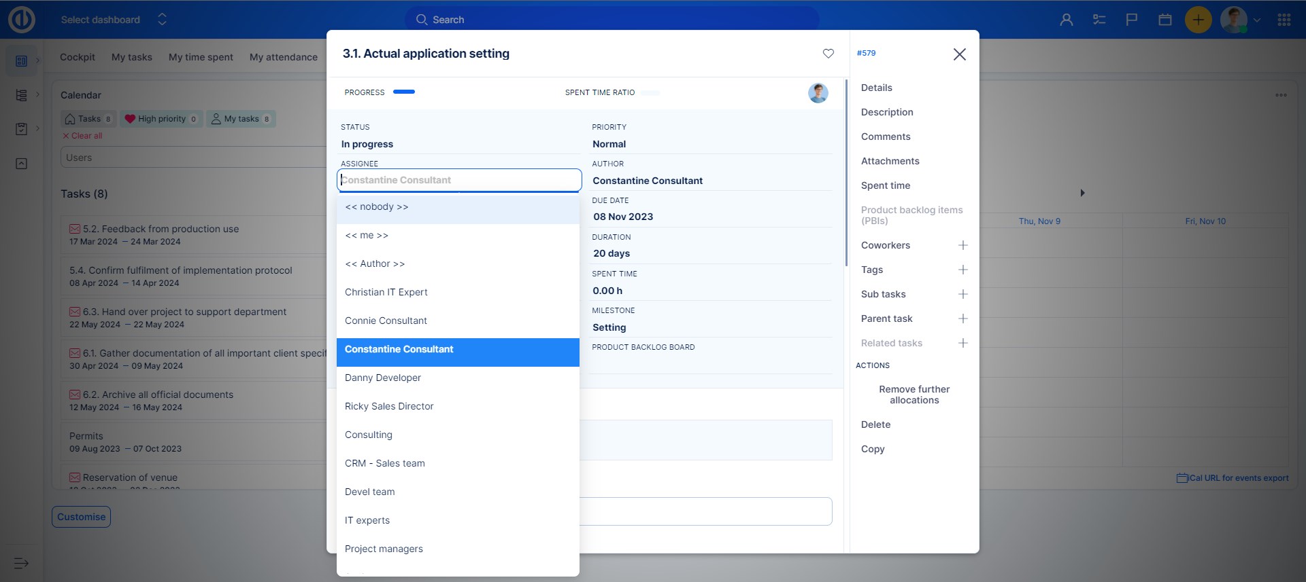Click the task progress bar

404,92
